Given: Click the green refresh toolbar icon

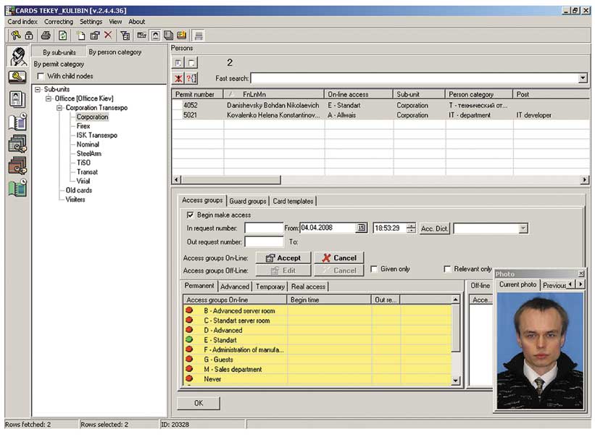Looking at the screenshot, I should (x=62, y=35).
